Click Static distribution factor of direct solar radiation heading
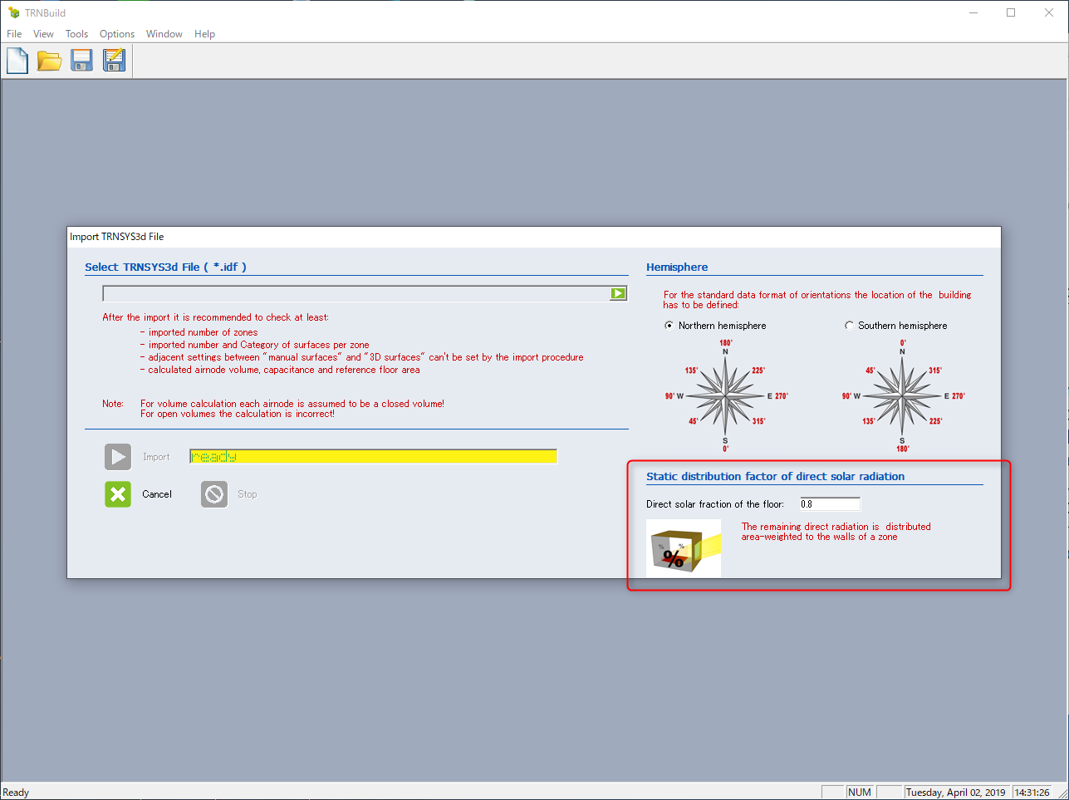1069x800 pixels. point(775,476)
